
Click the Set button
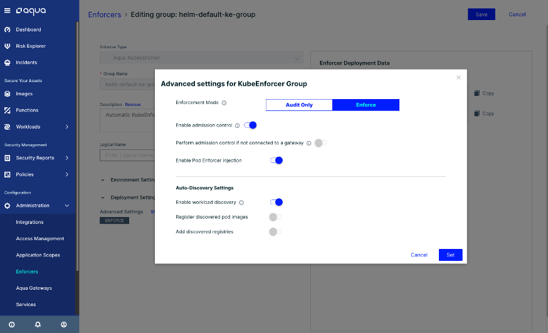click(x=450, y=255)
